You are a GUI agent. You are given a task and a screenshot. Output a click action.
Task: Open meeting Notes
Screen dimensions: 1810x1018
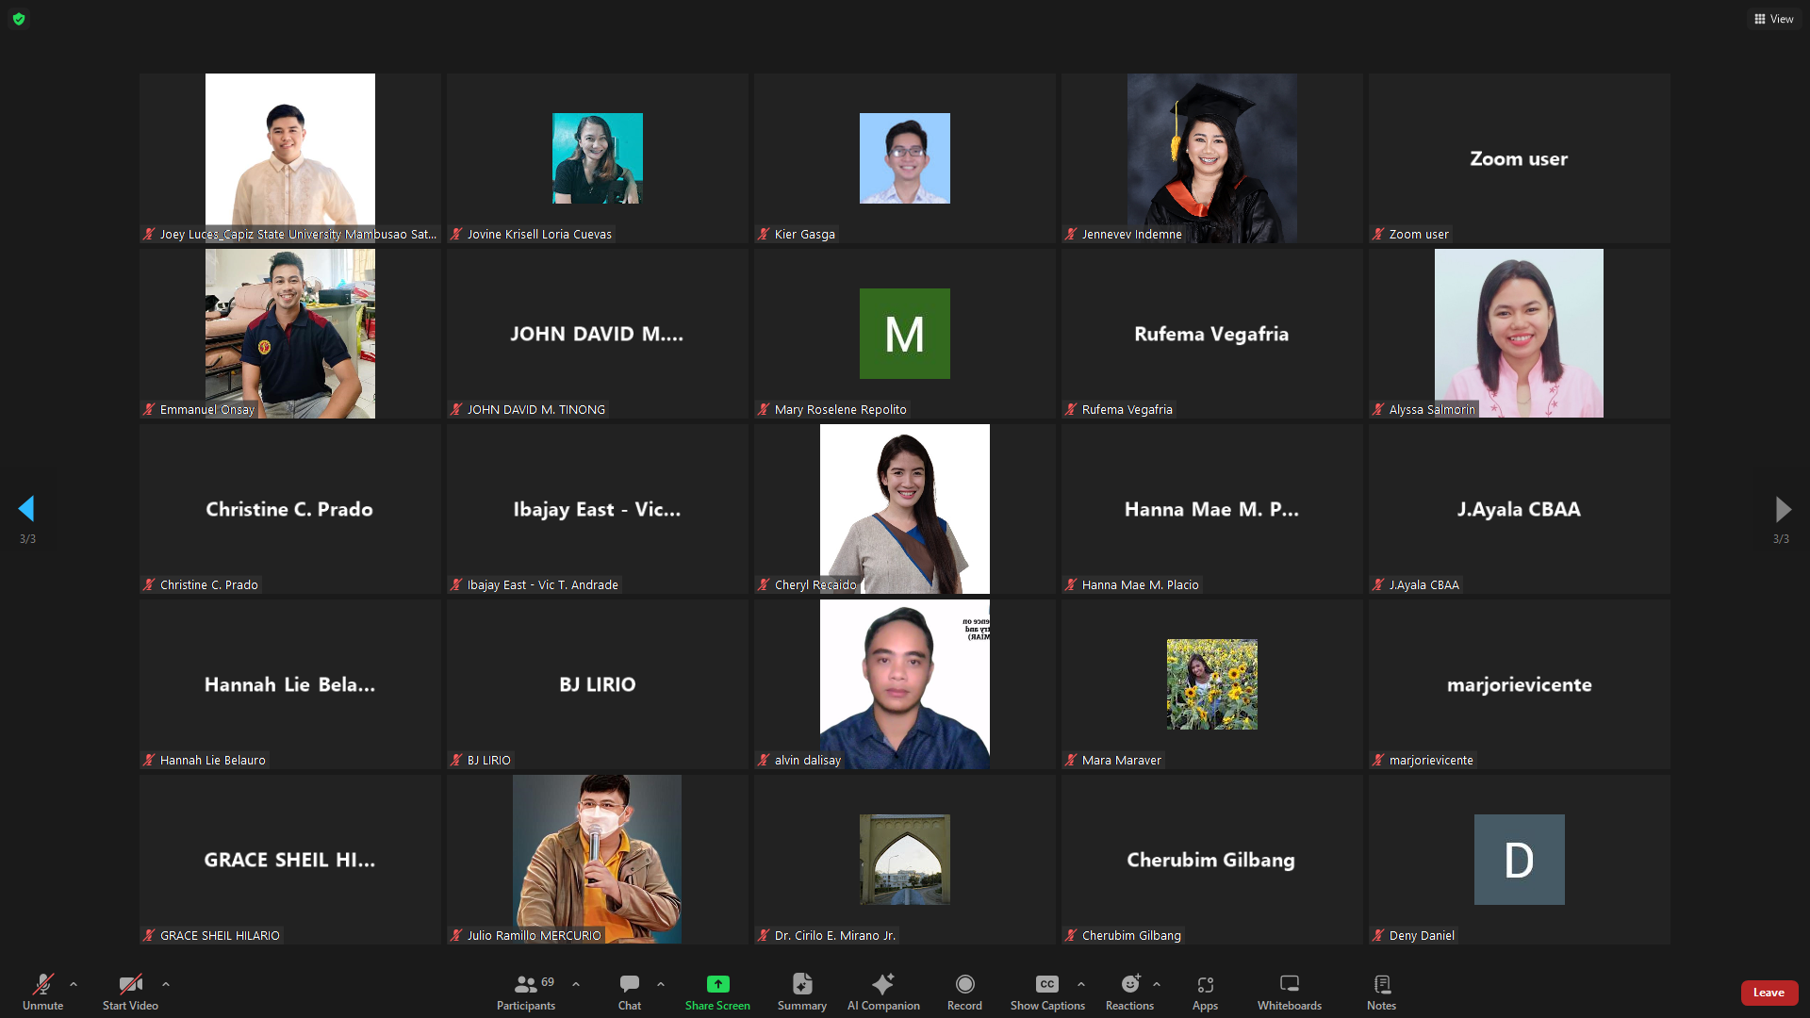pyautogui.click(x=1381, y=992)
